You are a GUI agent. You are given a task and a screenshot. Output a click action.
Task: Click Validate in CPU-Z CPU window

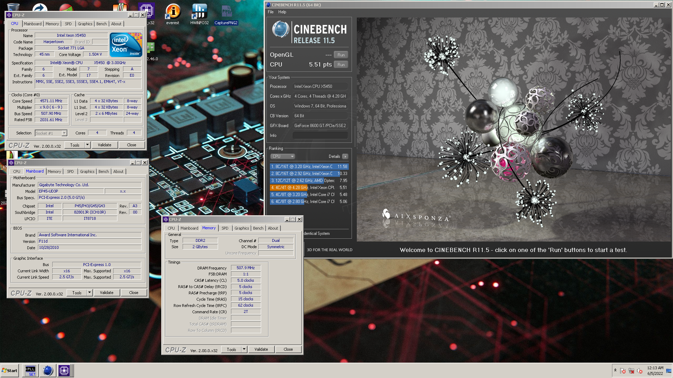pos(104,145)
